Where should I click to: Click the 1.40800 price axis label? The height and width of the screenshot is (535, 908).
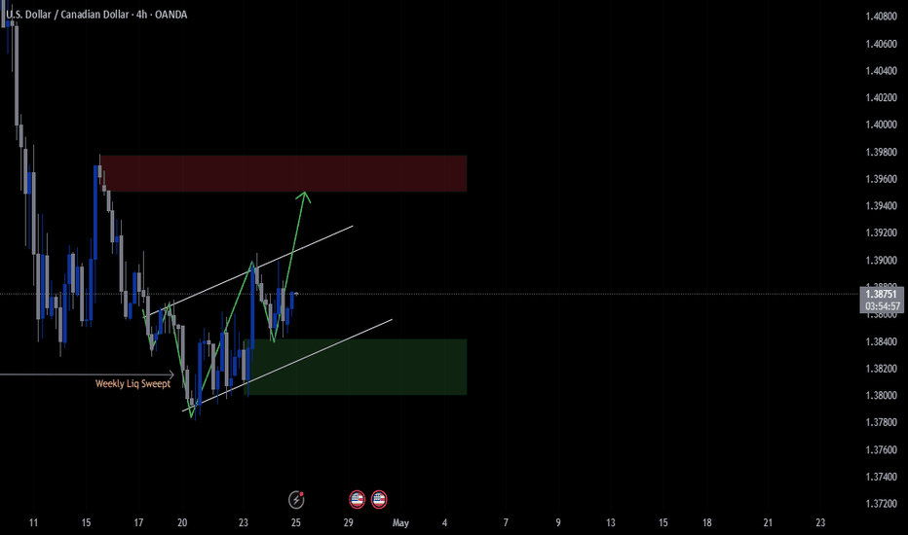(881, 17)
